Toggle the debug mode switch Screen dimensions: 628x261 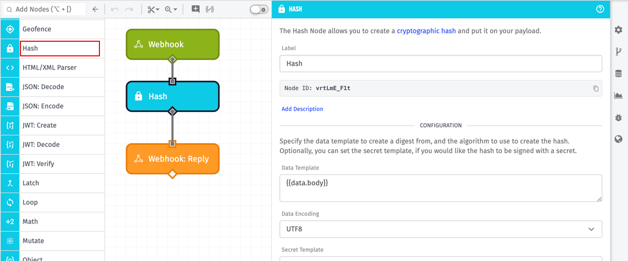click(259, 9)
